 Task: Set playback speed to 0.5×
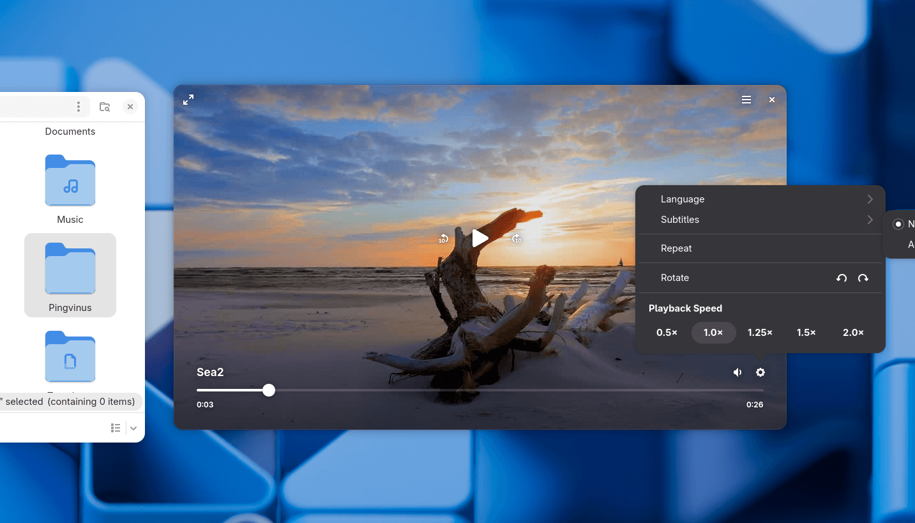click(667, 333)
